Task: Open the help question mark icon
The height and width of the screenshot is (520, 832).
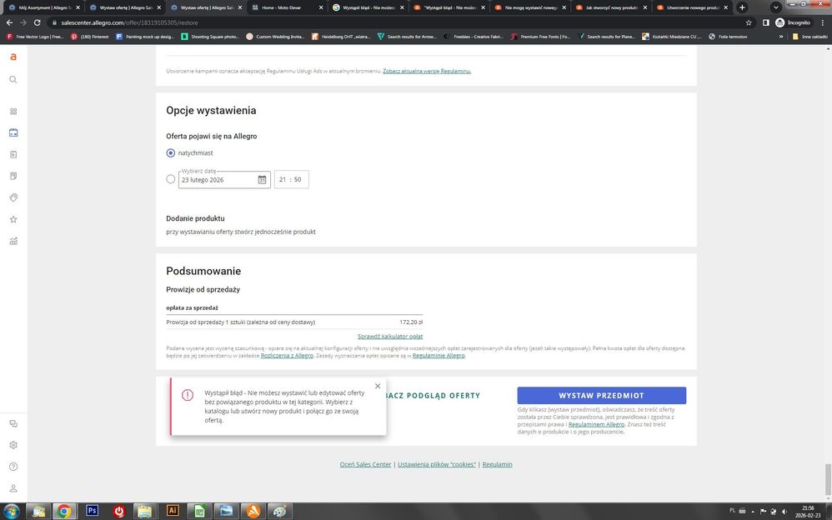Action: click(x=13, y=467)
